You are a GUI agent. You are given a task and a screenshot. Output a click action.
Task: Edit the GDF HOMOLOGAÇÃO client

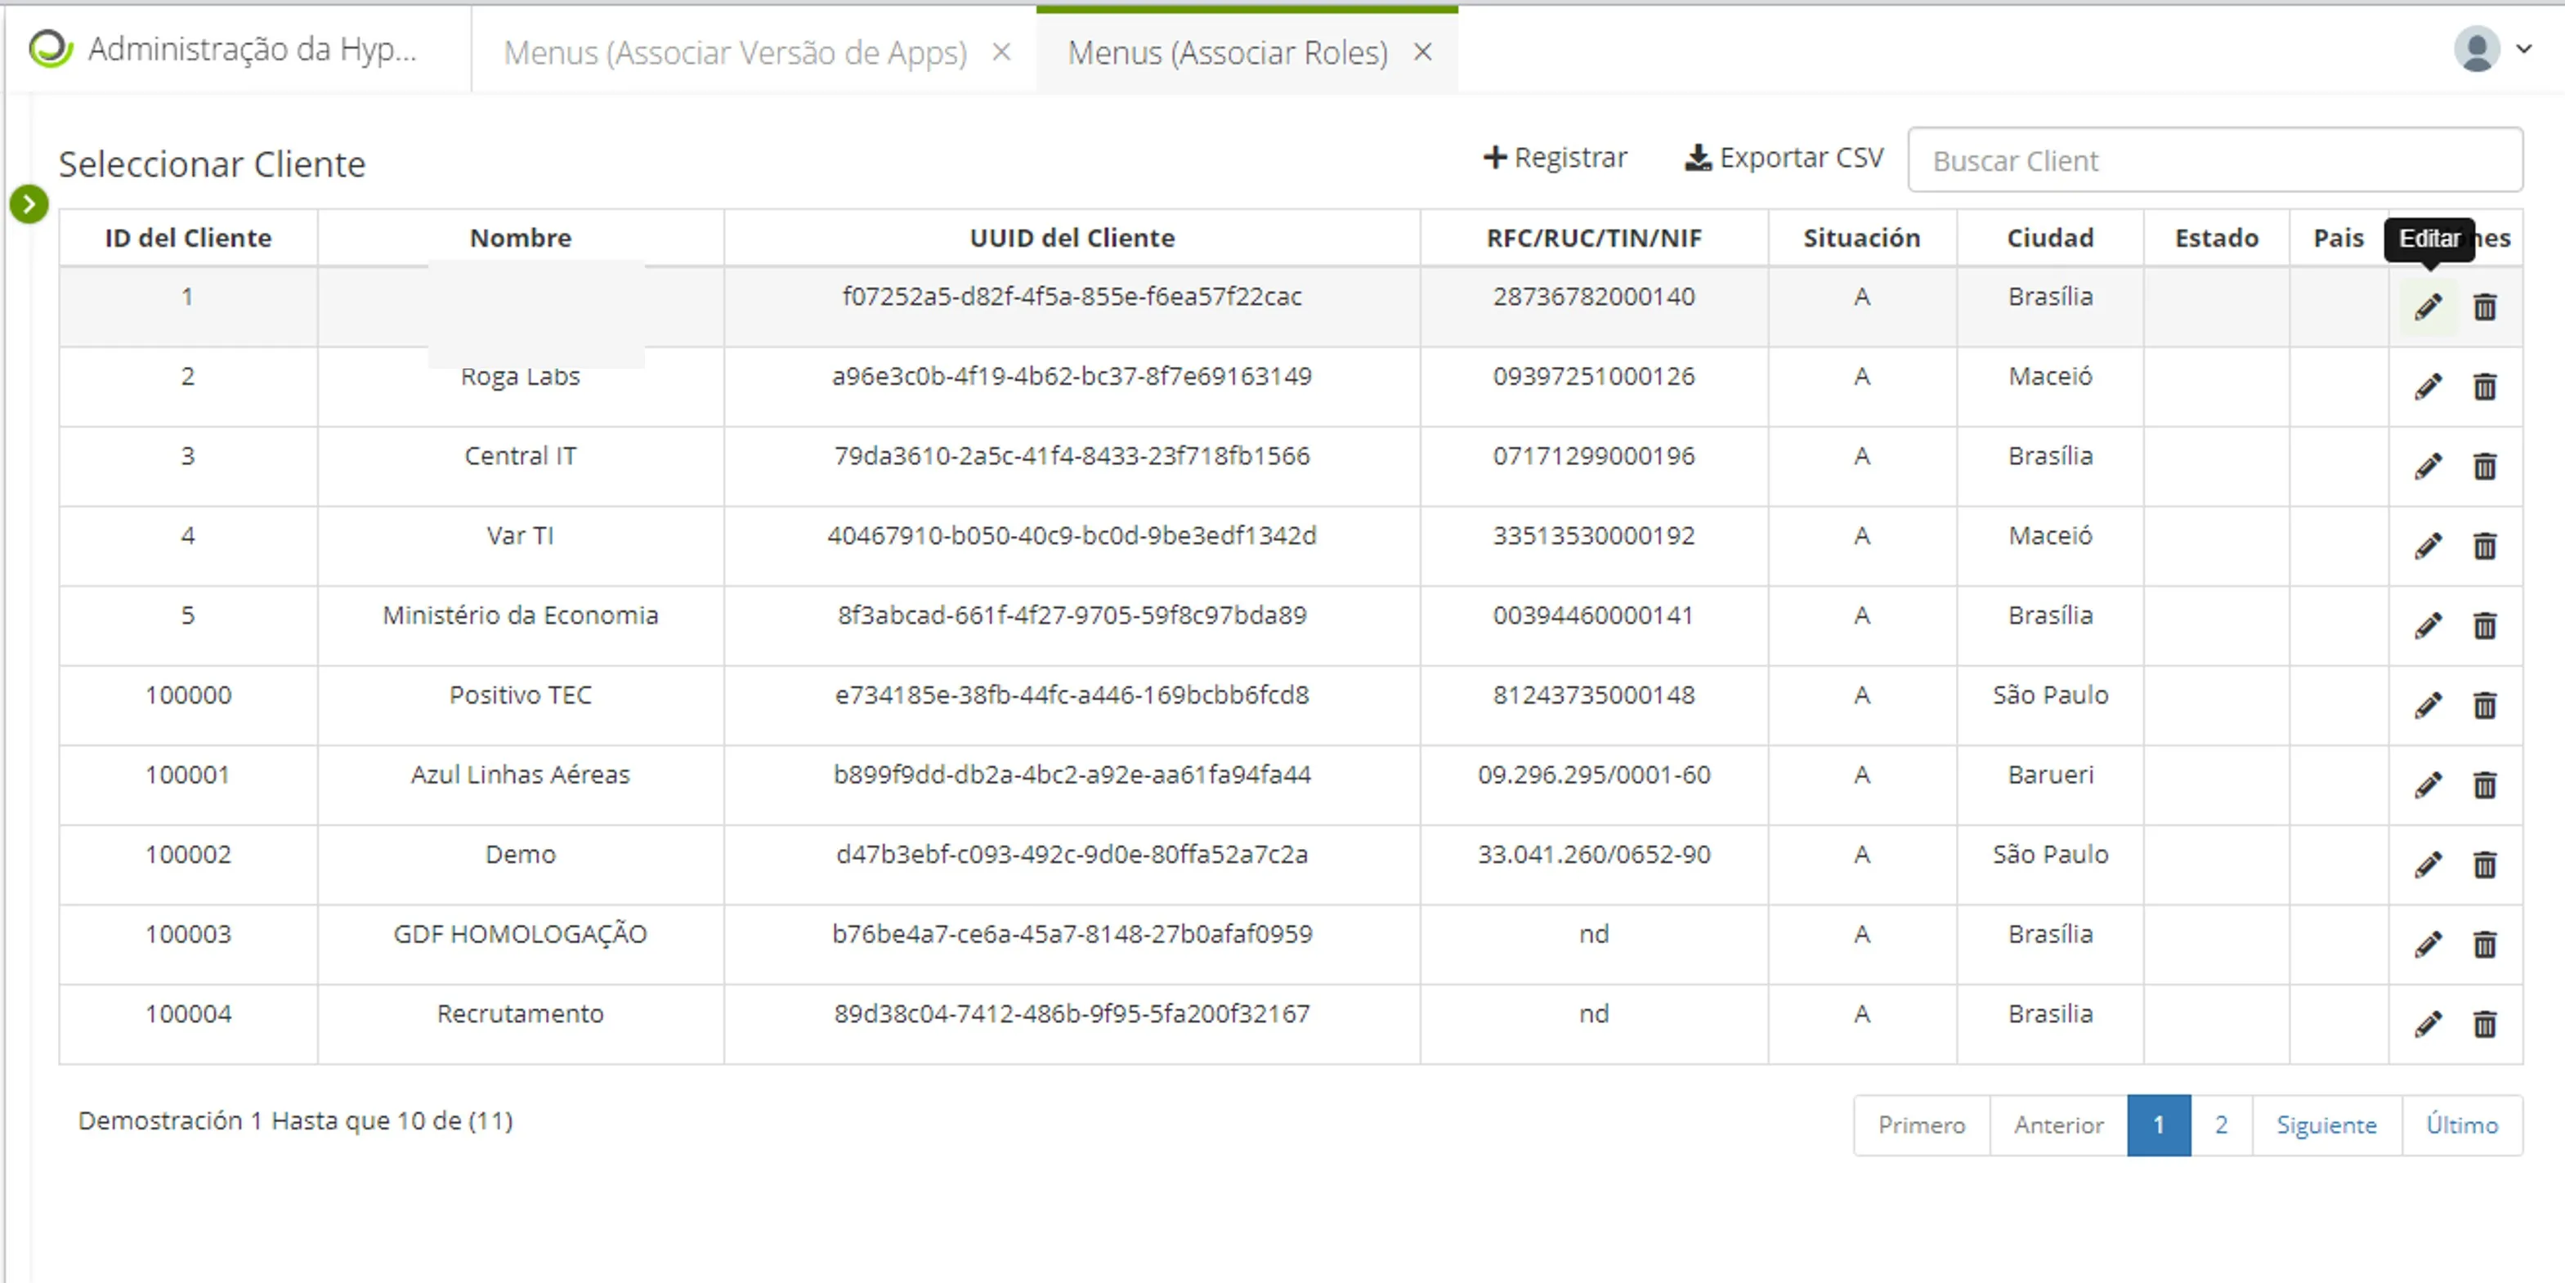(2428, 944)
